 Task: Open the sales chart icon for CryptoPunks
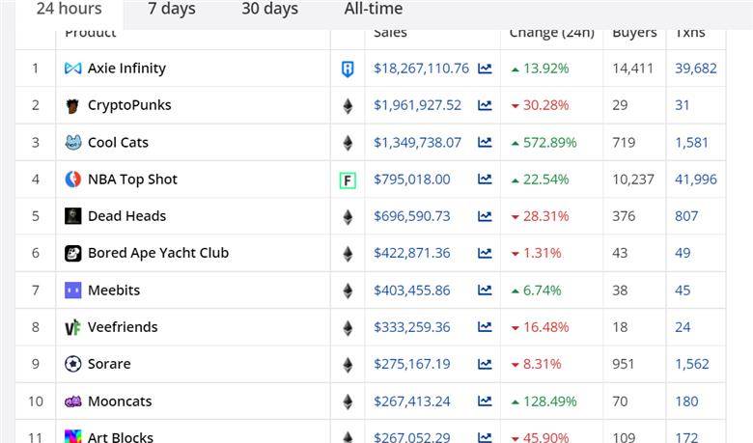(x=485, y=105)
